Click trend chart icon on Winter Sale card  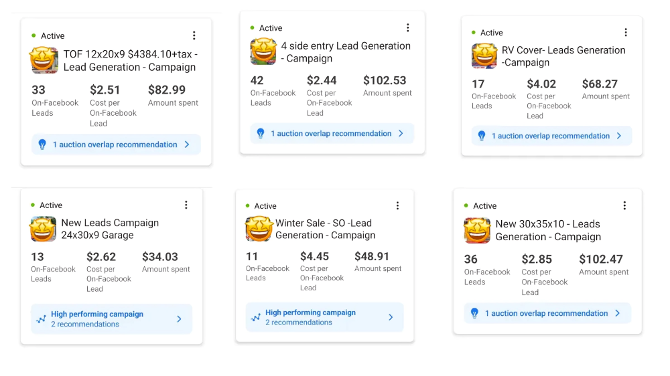[255, 318]
